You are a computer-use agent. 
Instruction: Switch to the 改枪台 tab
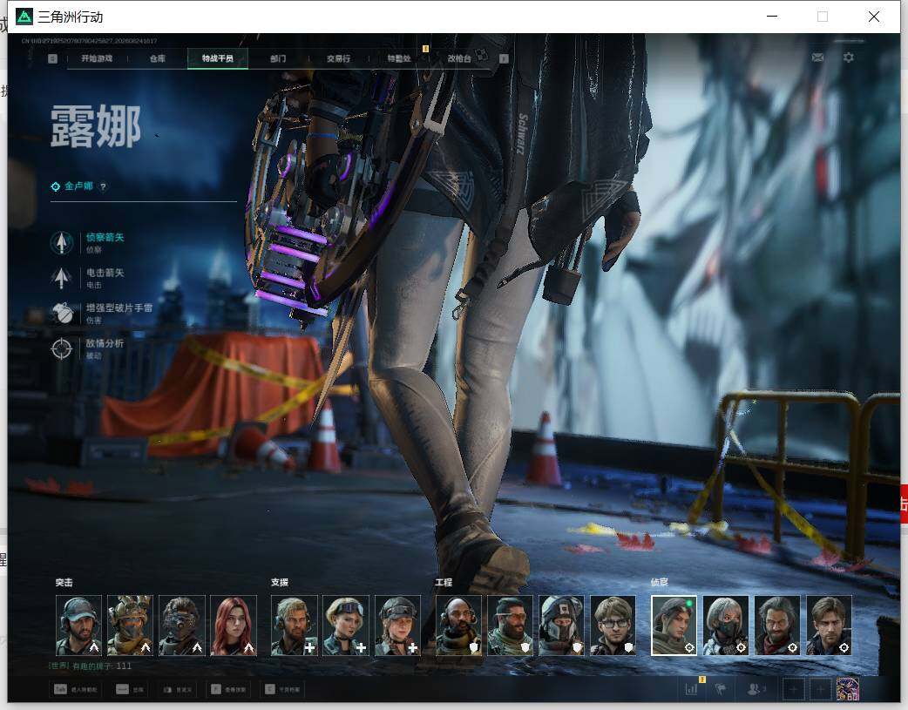[459, 58]
